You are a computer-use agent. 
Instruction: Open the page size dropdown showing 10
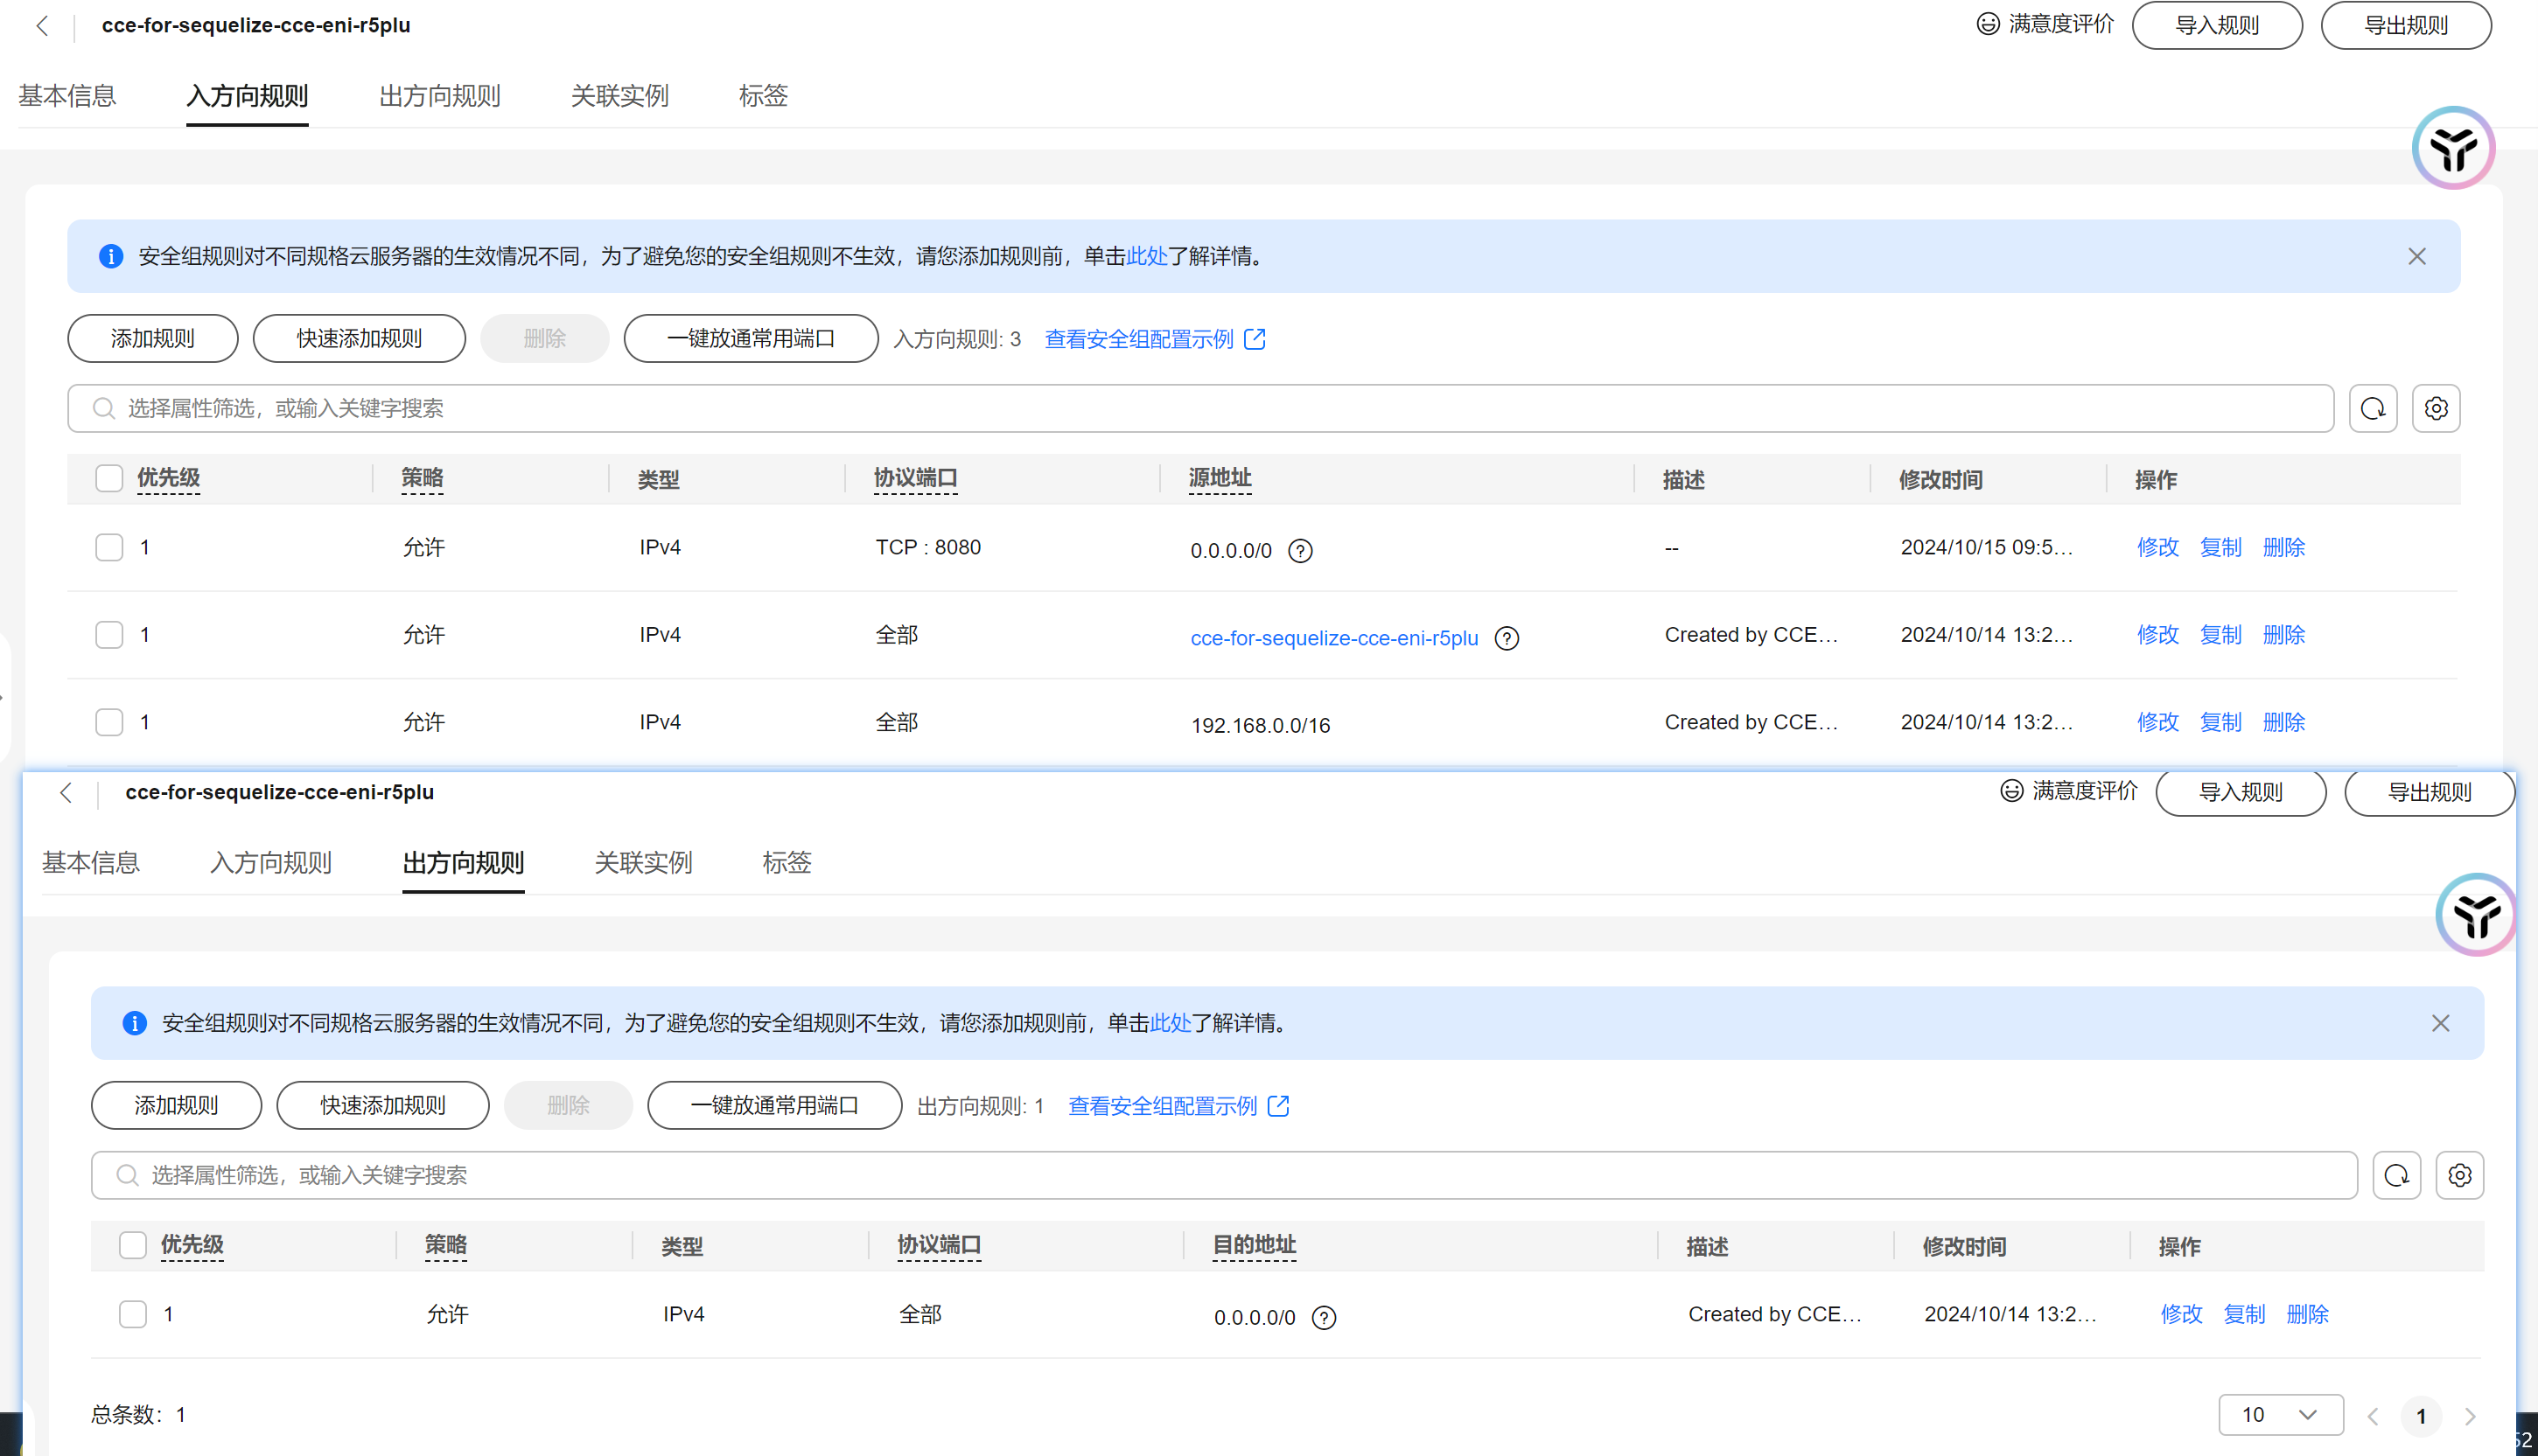coord(2280,1414)
